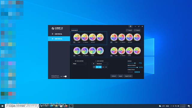The image size is (192, 108).
Task: Select third fan in group #3
Action: tap(92, 51)
